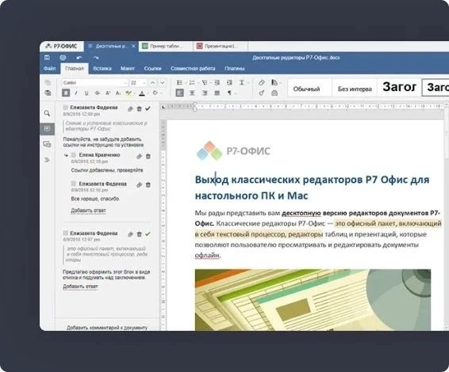The image size is (449, 372).
Task: Resolve the 12:07 pm comment with the green checkmark
Action: point(148,234)
